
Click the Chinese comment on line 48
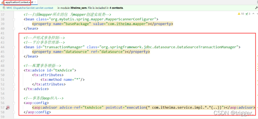[42, 66]
